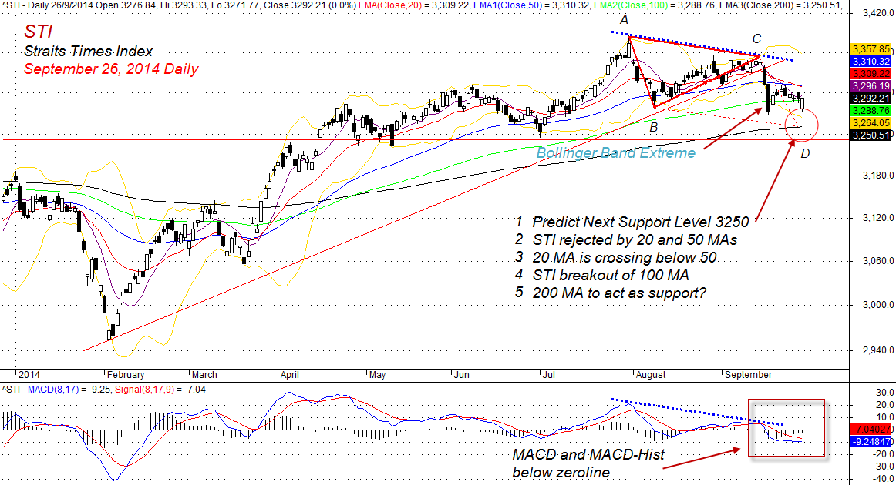Select the "STI rejected by 20 and 50 MAs" note
Image resolution: width=896 pixels, height=485 pixels.
(635, 239)
